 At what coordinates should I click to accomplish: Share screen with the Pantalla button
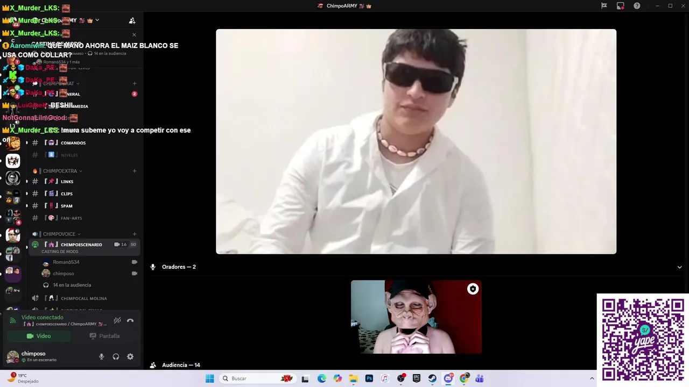pos(104,336)
